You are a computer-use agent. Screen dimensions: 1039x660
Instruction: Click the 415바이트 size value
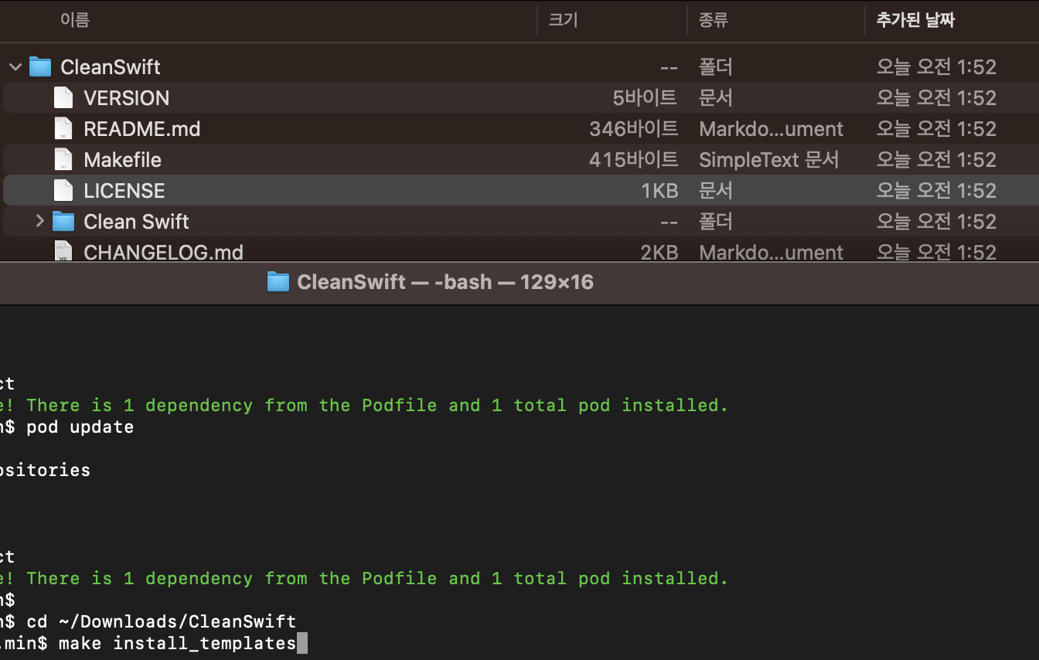point(633,160)
